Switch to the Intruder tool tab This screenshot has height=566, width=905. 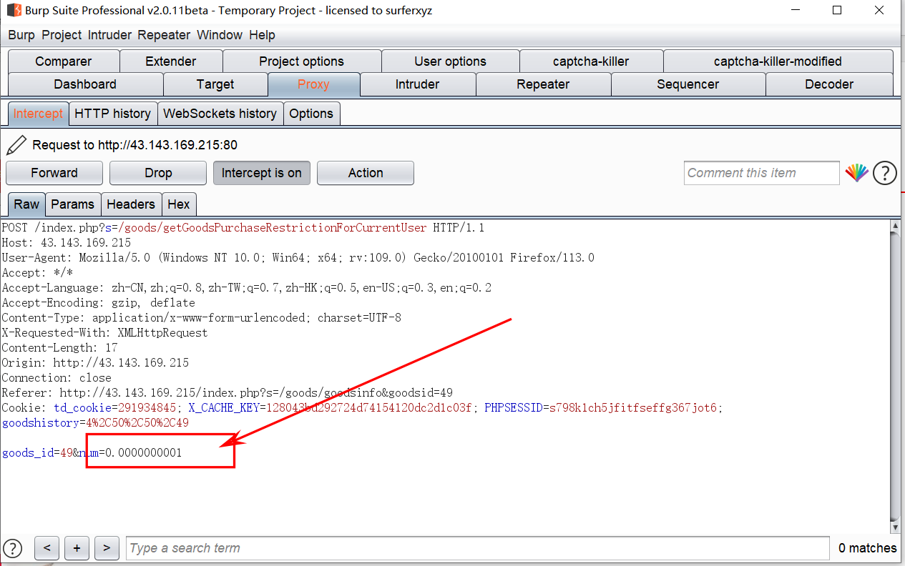418,84
